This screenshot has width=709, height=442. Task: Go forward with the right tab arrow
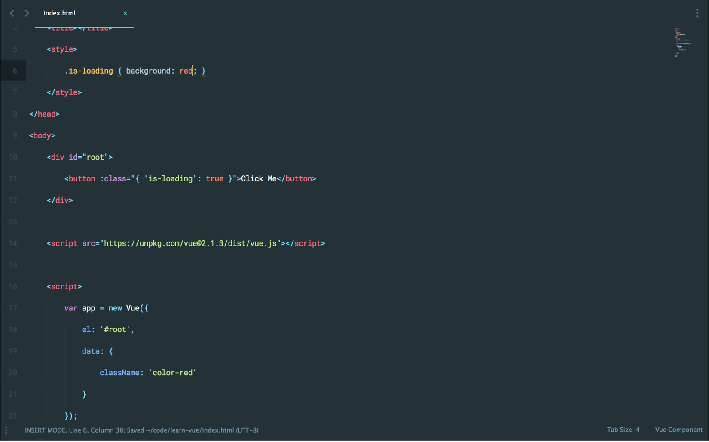27,13
